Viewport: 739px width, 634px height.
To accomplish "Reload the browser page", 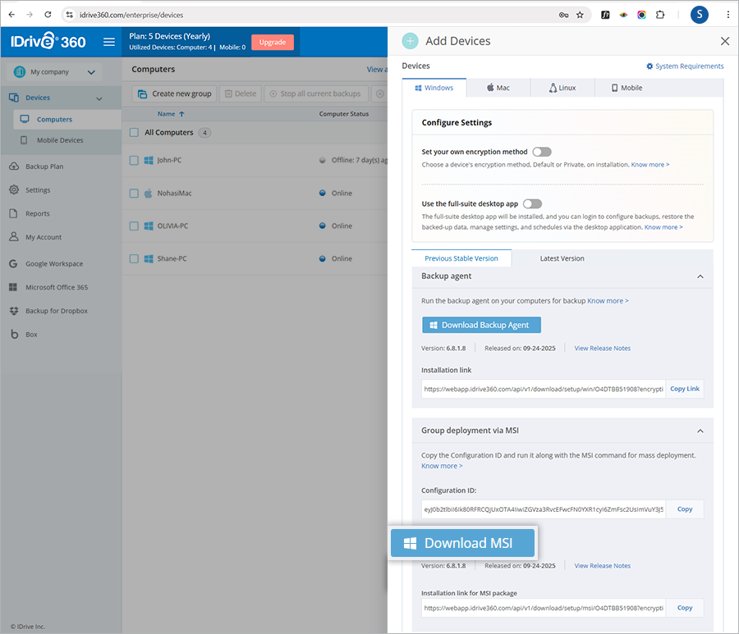I will pyautogui.click(x=48, y=15).
